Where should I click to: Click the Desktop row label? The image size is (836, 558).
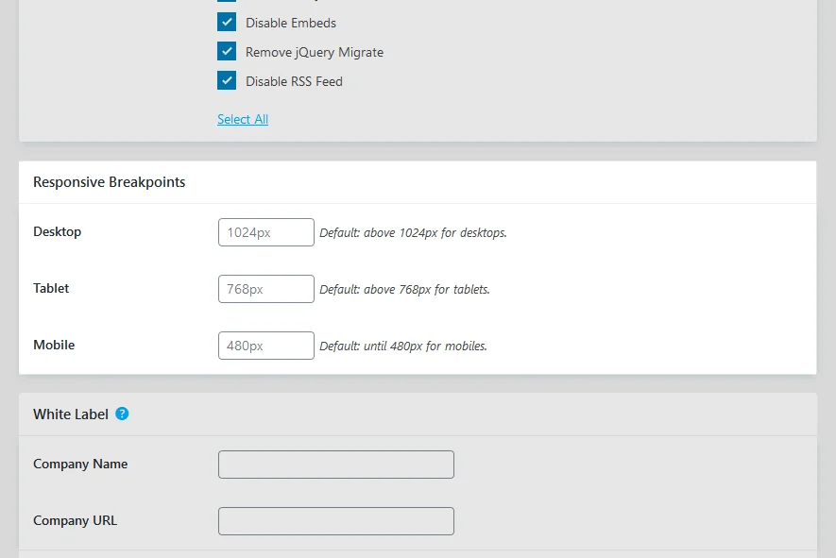[x=57, y=231]
